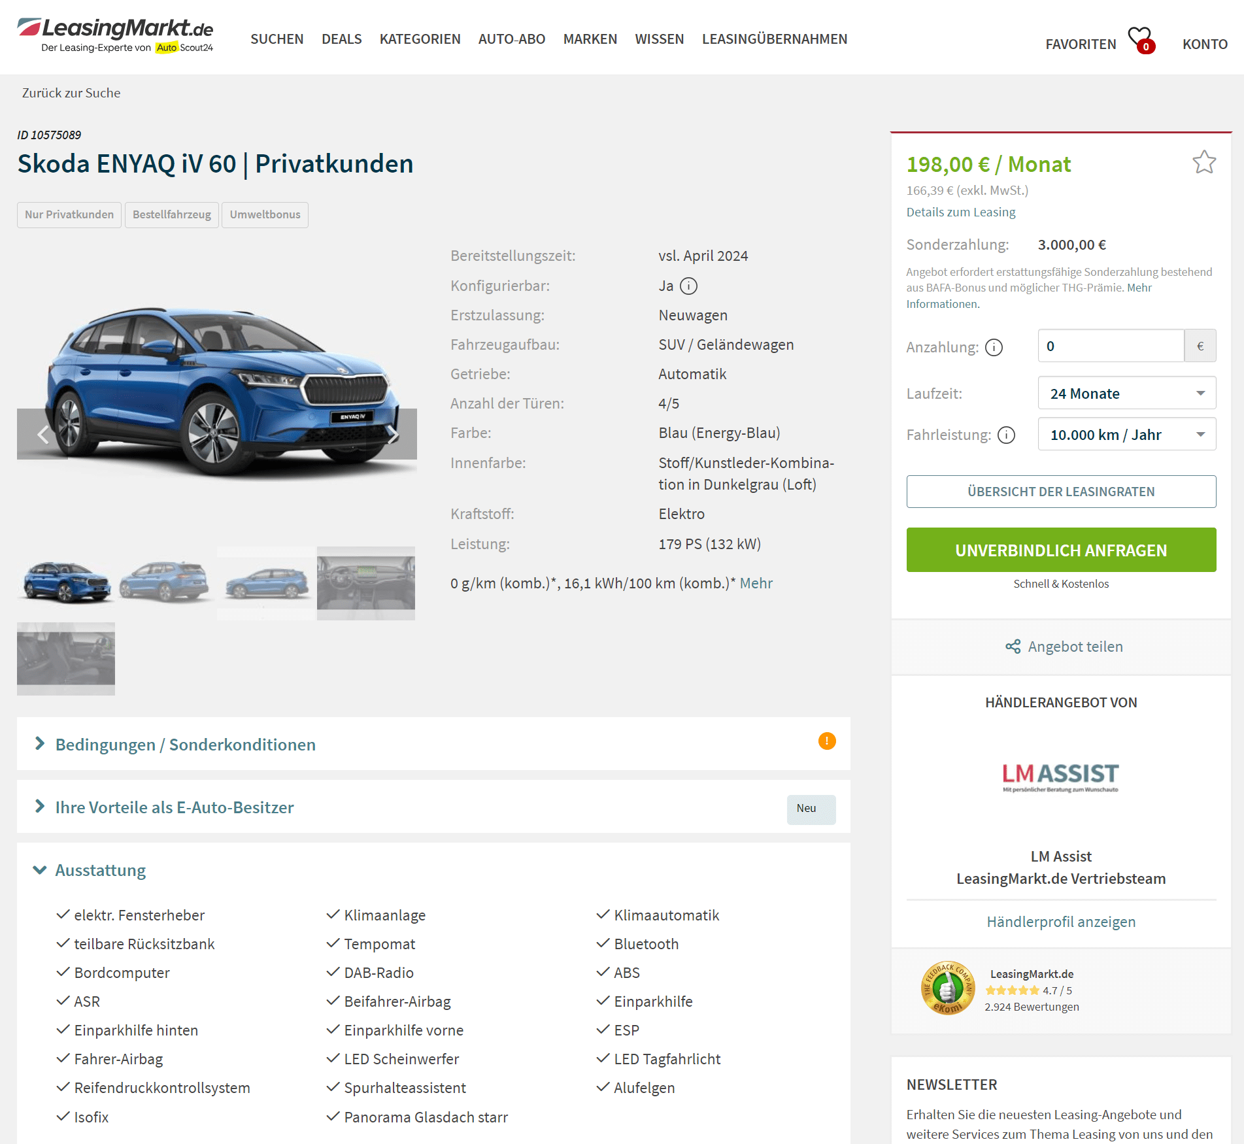Open info icon beside Anzahlung

[994, 347]
